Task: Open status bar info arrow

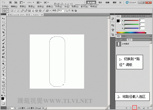Action: tap(43, 108)
